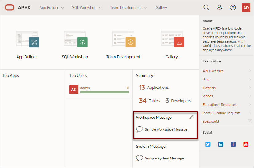
Task: Click the Videos row chevron
Action: click(x=250, y=96)
